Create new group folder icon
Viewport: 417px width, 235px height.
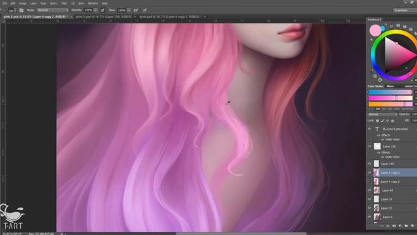(407, 226)
